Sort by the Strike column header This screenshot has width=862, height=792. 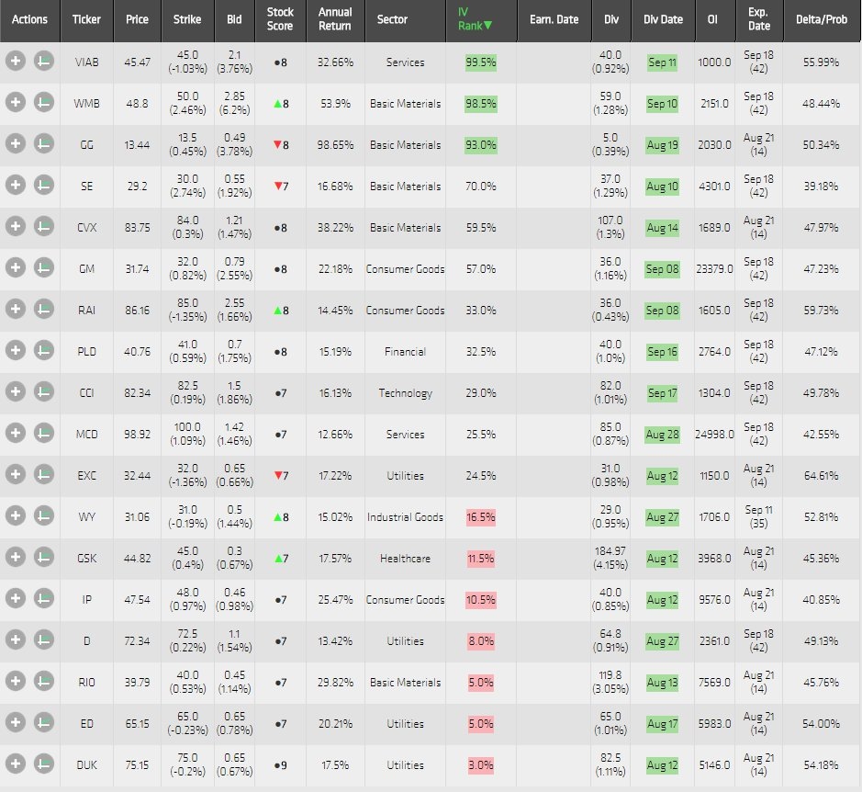tap(187, 20)
